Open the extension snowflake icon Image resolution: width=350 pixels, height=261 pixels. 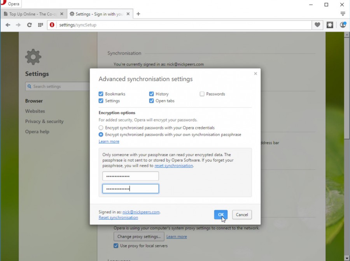pyautogui.click(x=330, y=24)
